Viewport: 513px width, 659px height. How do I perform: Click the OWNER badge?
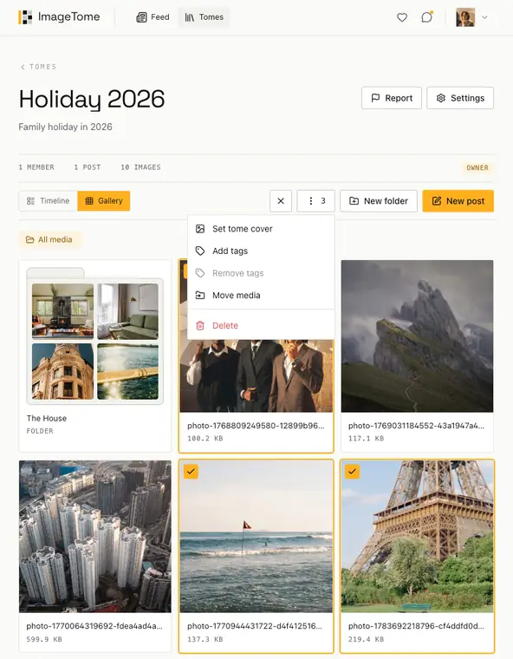(x=477, y=167)
